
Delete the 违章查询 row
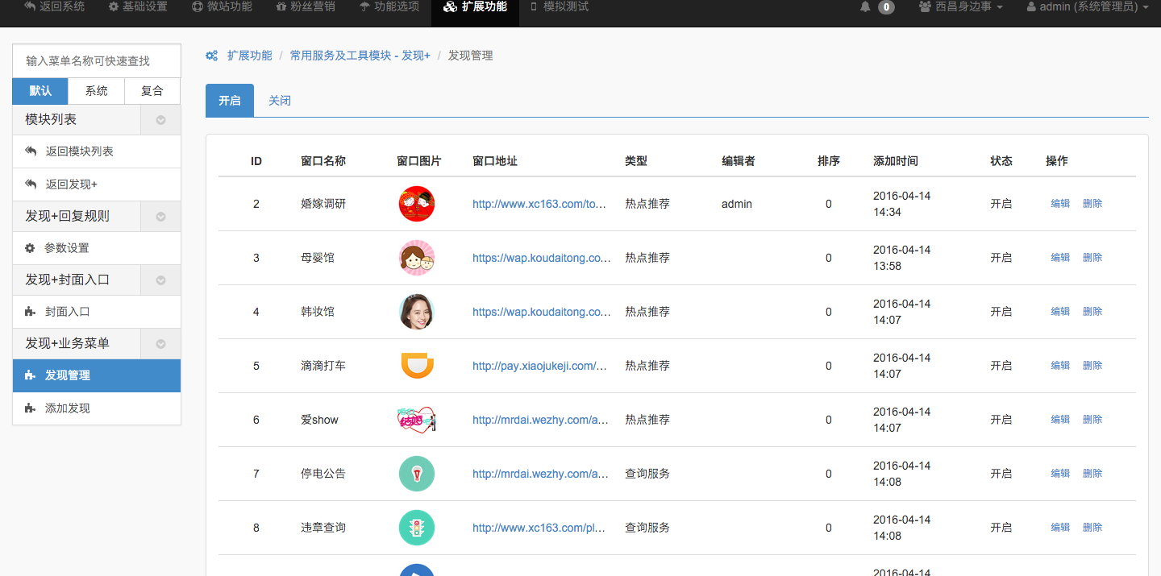click(x=1092, y=528)
